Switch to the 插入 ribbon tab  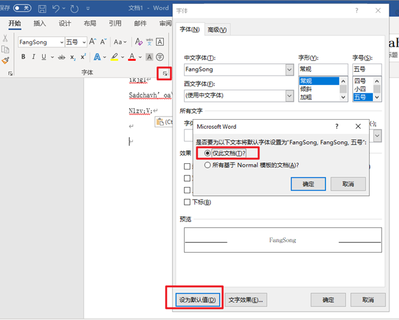coord(40,24)
